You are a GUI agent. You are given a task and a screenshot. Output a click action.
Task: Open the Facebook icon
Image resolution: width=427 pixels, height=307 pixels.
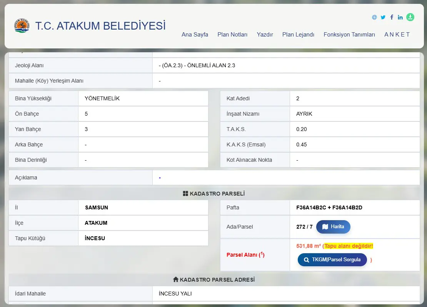[392, 17]
